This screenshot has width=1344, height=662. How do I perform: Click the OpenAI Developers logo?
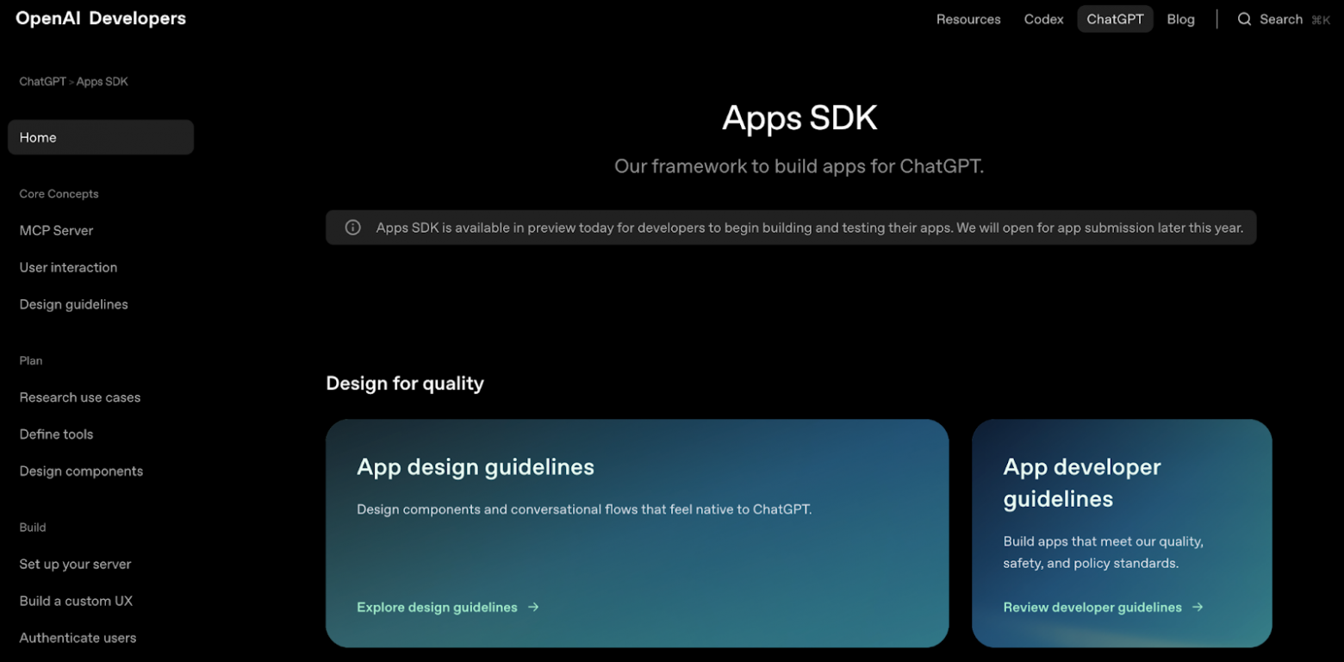(x=100, y=18)
